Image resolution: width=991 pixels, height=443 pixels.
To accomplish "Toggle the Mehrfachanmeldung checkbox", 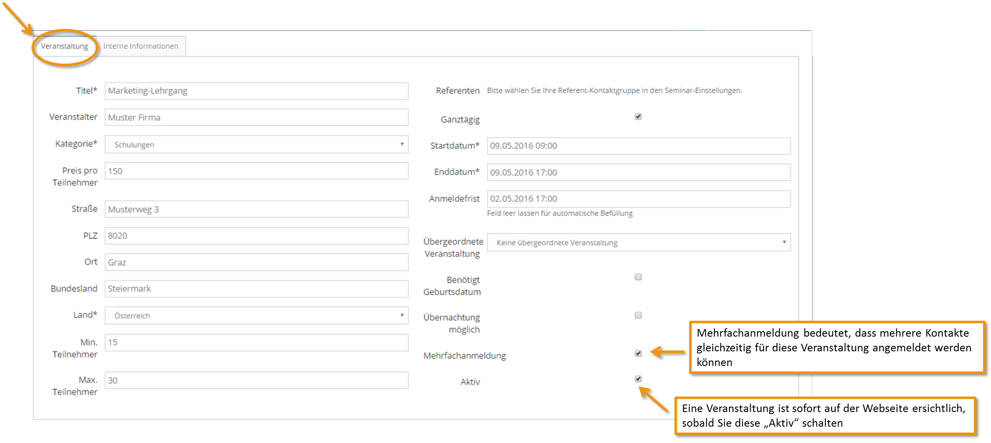I will click(638, 353).
